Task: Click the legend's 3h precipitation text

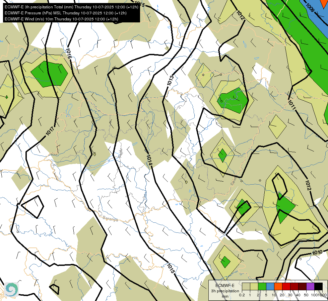Action: click(x=225, y=291)
